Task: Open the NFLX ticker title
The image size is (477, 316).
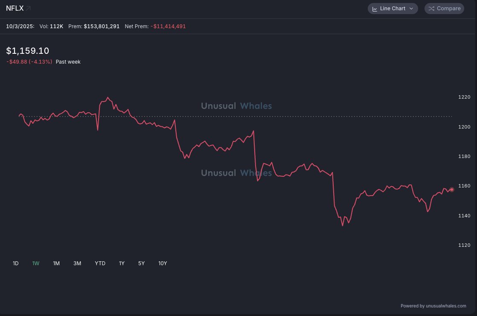Action: tap(15, 8)
